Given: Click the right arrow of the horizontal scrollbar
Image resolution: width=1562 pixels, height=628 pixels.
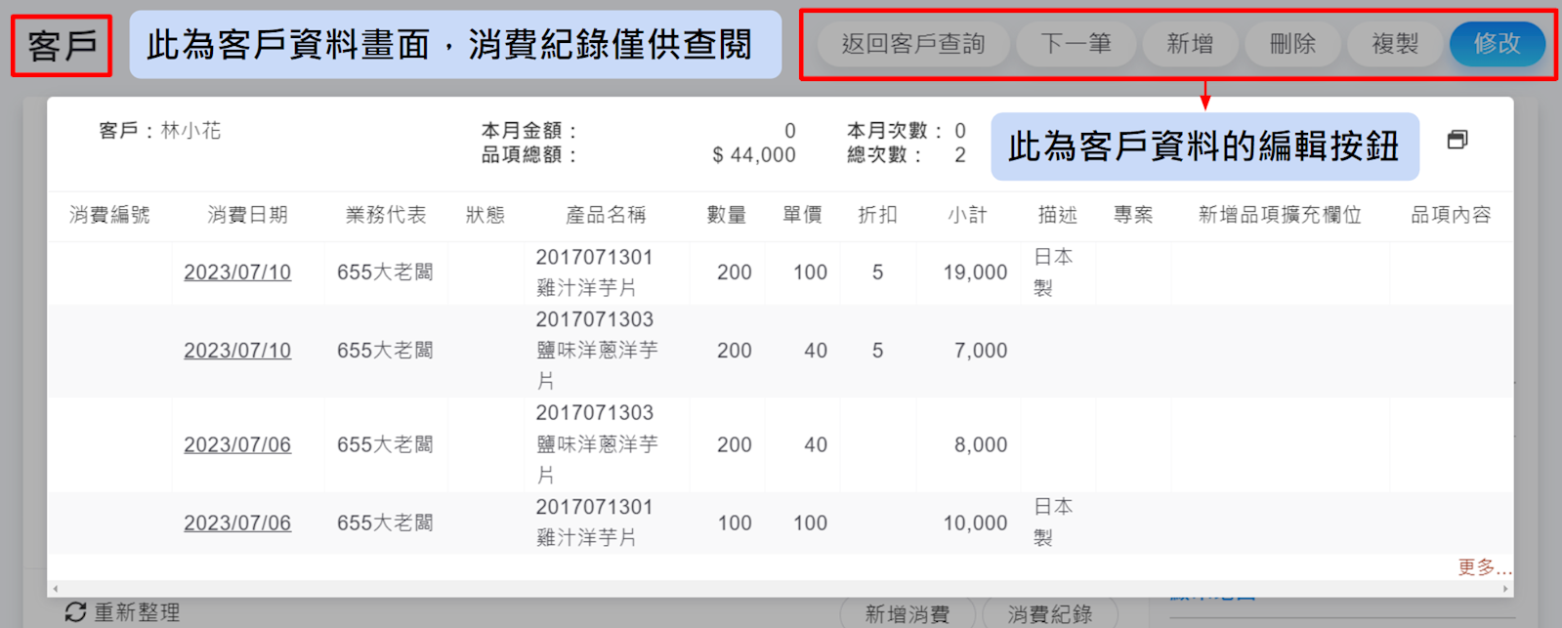Looking at the screenshot, I should [1505, 589].
